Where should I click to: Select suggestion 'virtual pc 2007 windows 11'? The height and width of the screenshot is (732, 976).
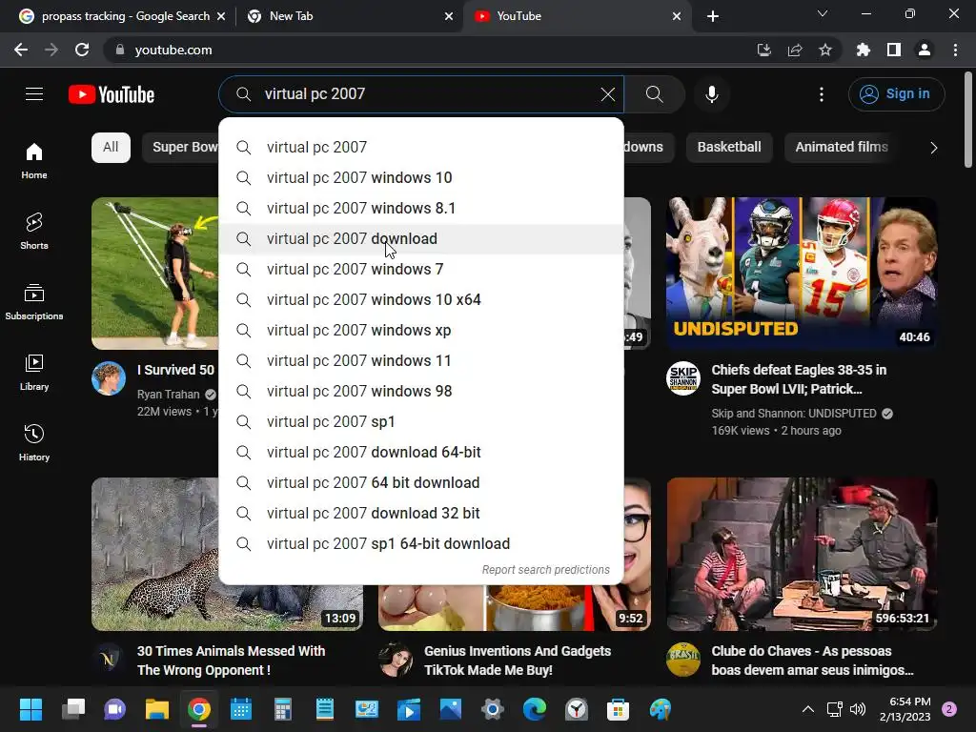[x=420, y=361]
